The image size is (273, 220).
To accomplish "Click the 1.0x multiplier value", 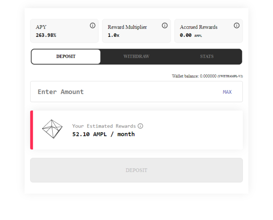I will (114, 35).
